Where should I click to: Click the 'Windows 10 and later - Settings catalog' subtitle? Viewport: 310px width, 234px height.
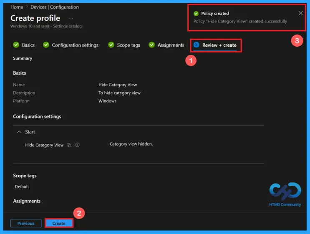(x=46, y=26)
